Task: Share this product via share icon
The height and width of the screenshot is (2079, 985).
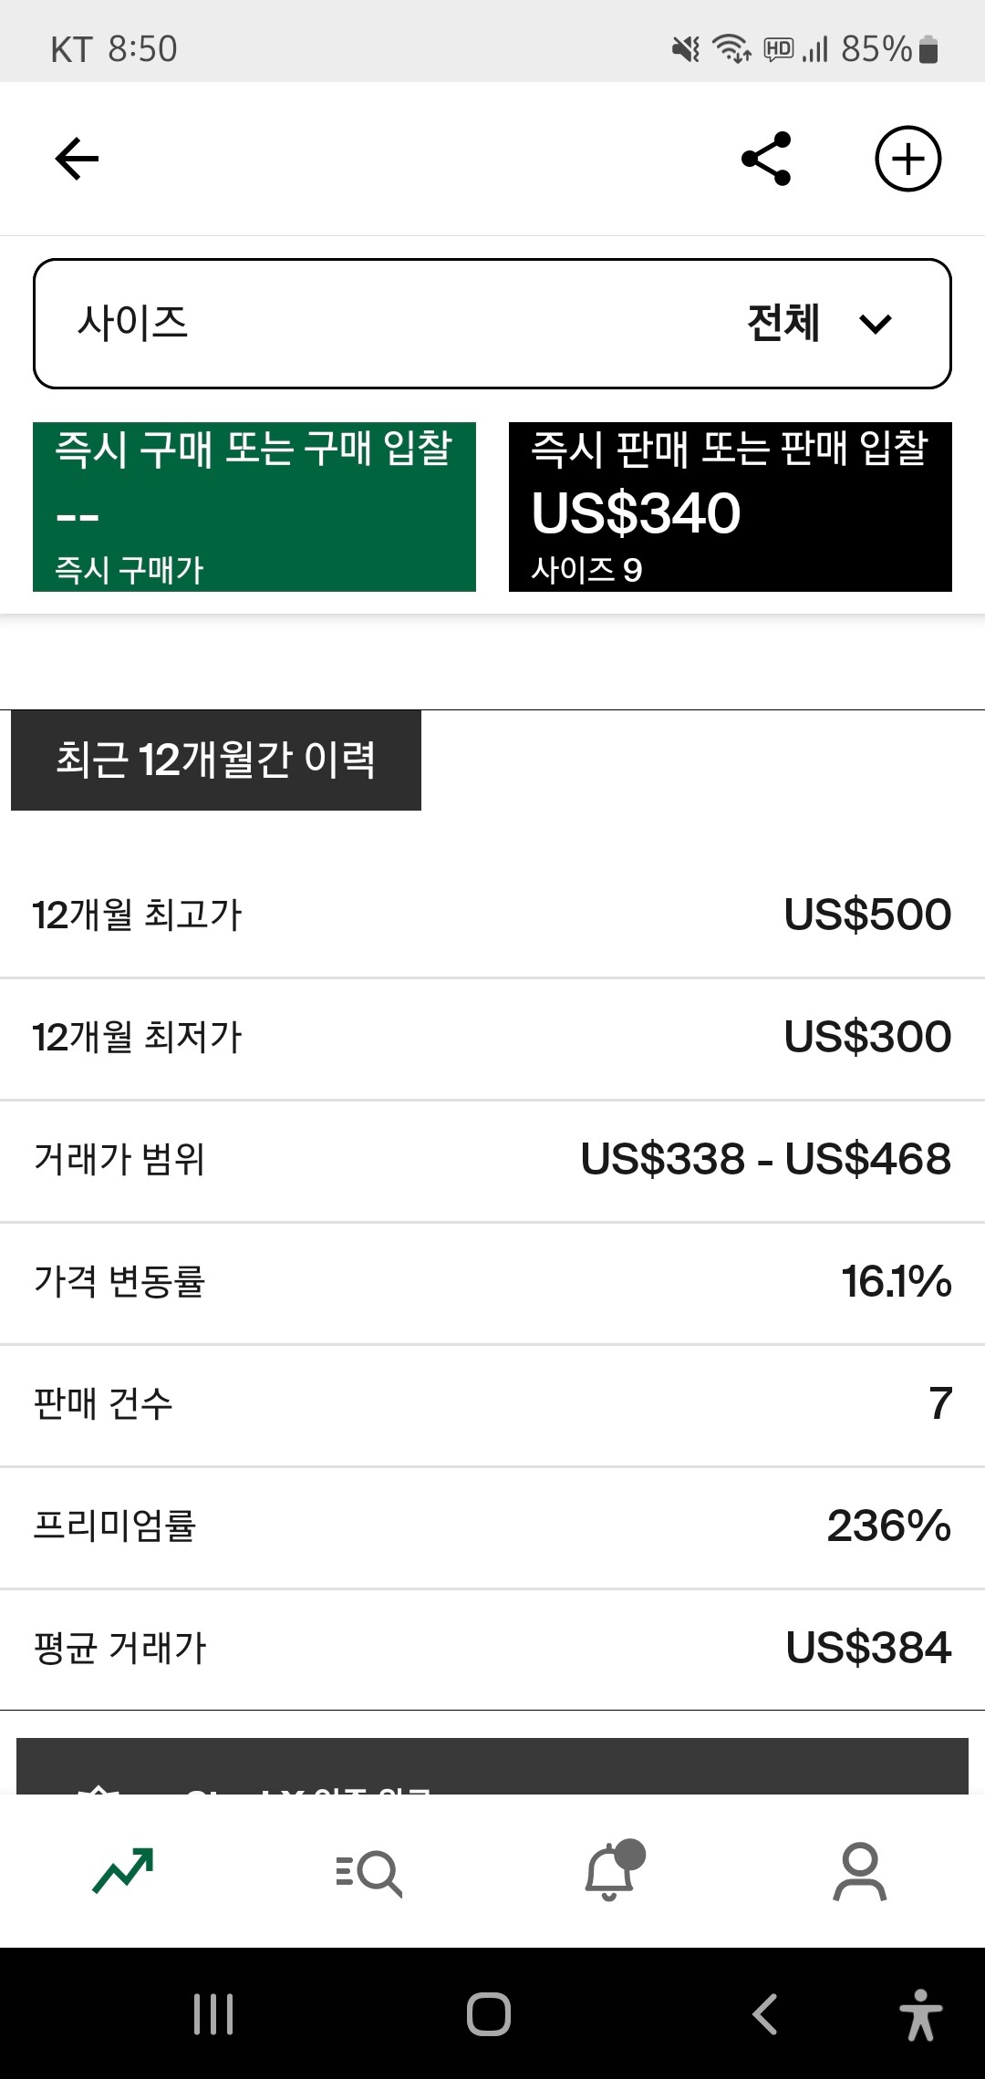Action: tap(766, 160)
